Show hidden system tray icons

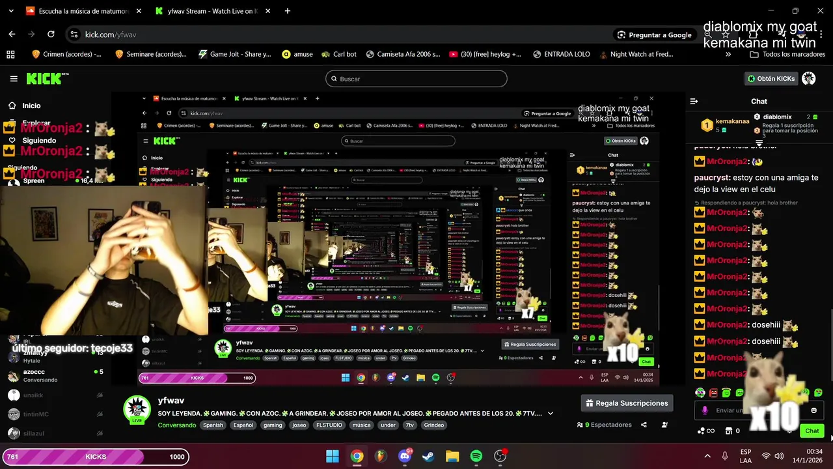click(x=707, y=456)
